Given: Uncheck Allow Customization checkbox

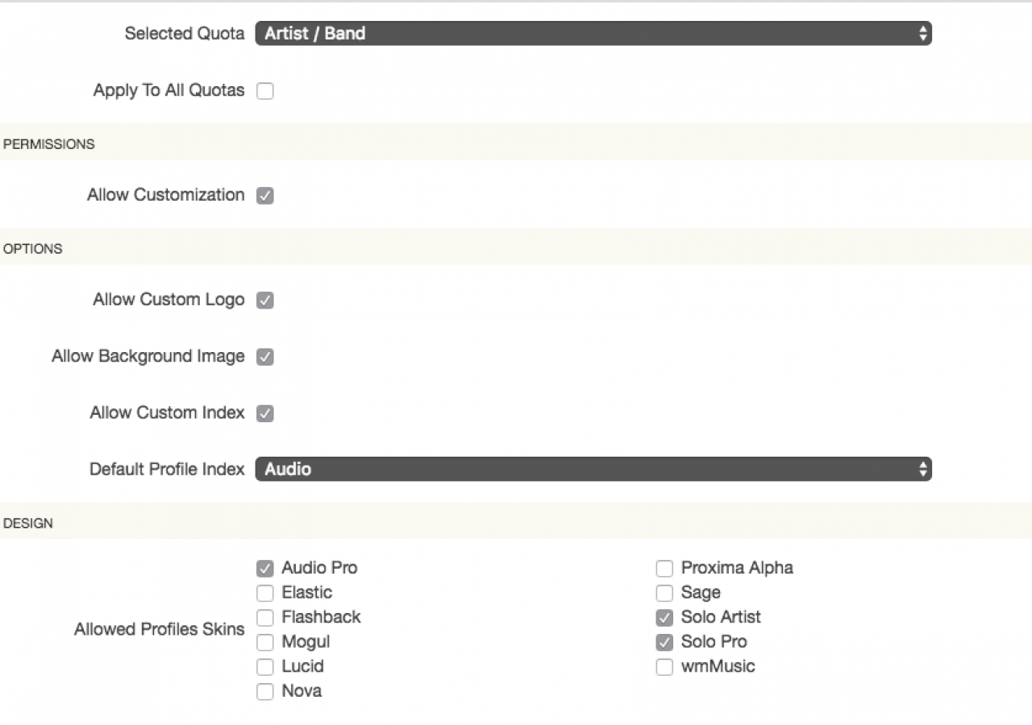Looking at the screenshot, I should pyautogui.click(x=265, y=196).
